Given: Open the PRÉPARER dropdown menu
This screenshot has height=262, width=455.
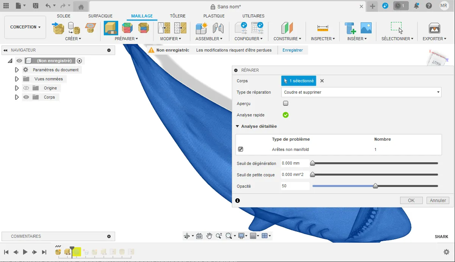Looking at the screenshot, I should [127, 39].
